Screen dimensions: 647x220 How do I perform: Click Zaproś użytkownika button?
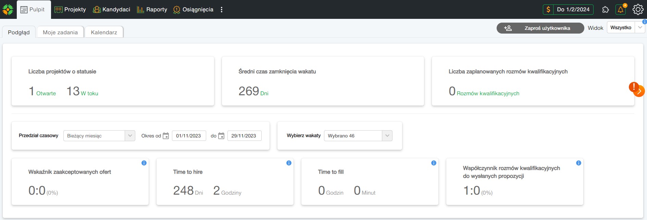[540, 28]
